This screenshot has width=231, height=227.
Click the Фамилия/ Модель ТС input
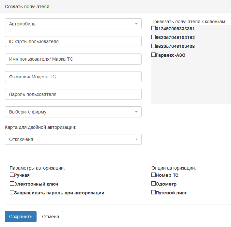(x=73, y=77)
